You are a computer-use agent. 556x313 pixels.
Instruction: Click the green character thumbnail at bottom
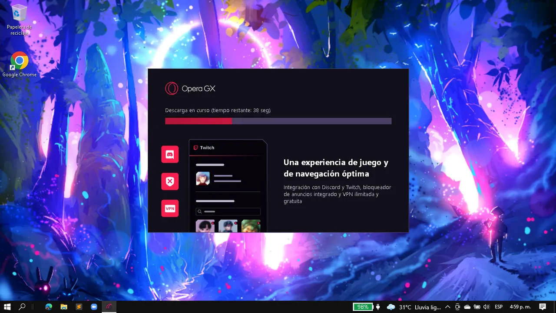pos(251,226)
